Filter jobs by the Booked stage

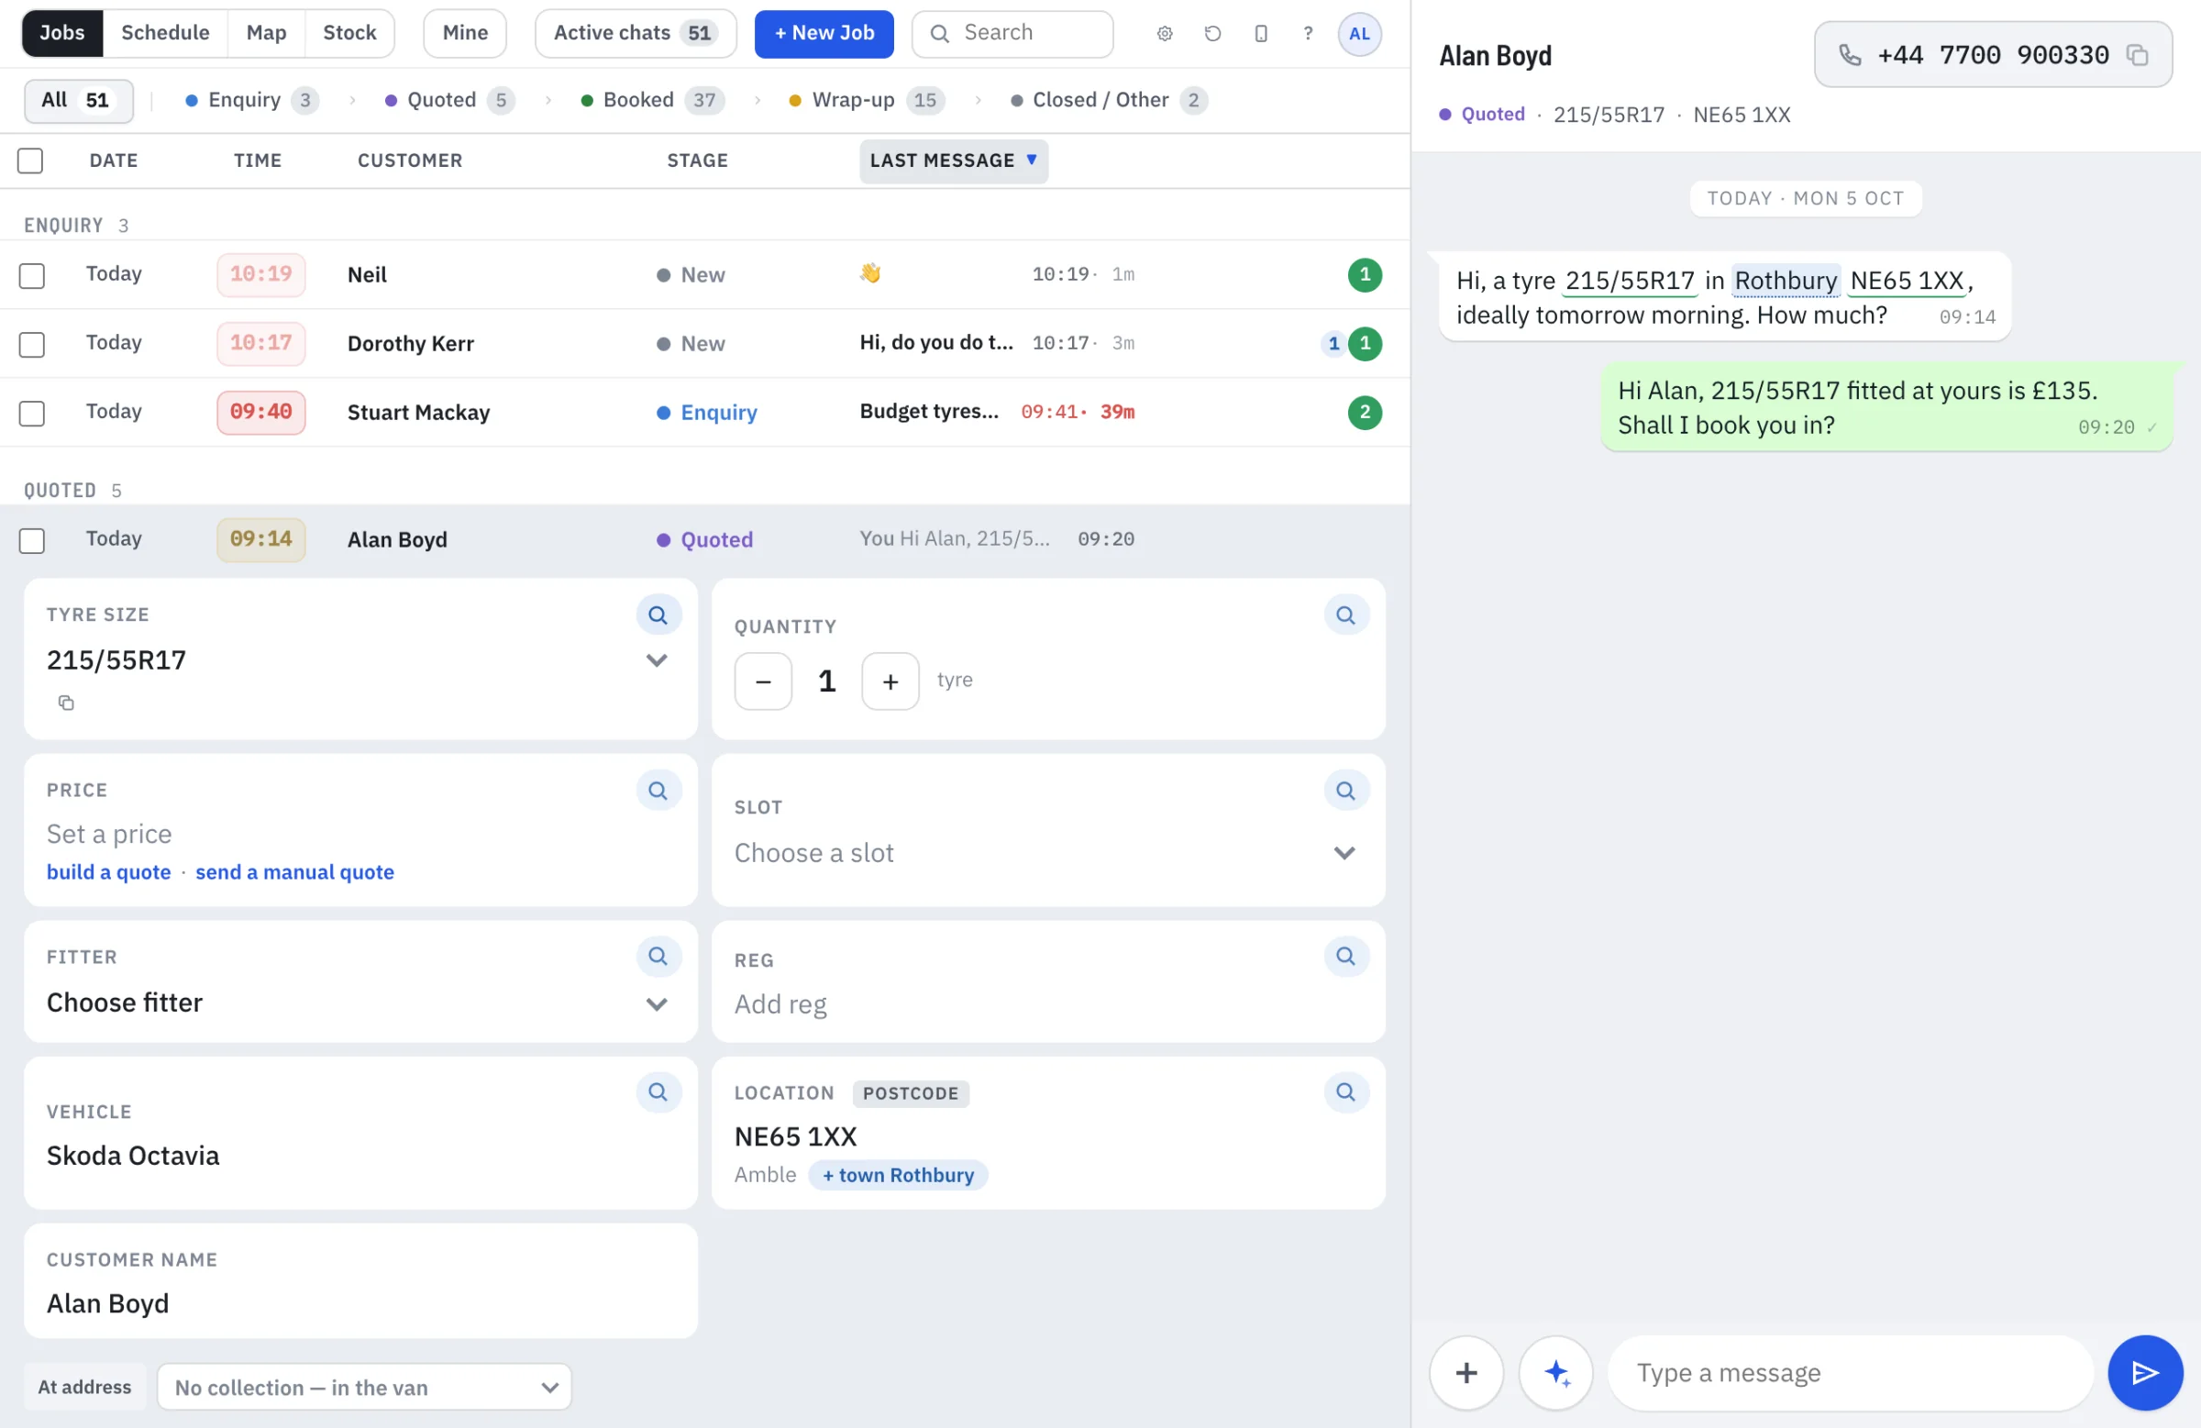coord(653,100)
